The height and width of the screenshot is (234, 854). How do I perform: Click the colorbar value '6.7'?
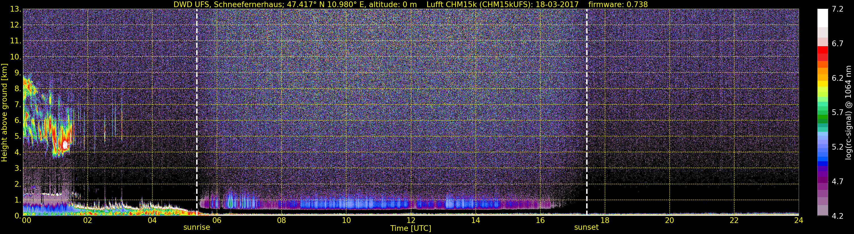838,43
